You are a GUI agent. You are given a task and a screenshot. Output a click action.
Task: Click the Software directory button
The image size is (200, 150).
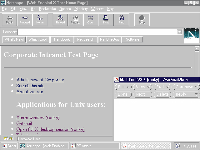(x=132, y=39)
